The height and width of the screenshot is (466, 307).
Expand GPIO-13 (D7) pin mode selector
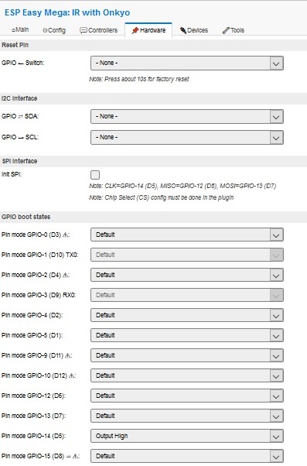[x=187, y=416]
